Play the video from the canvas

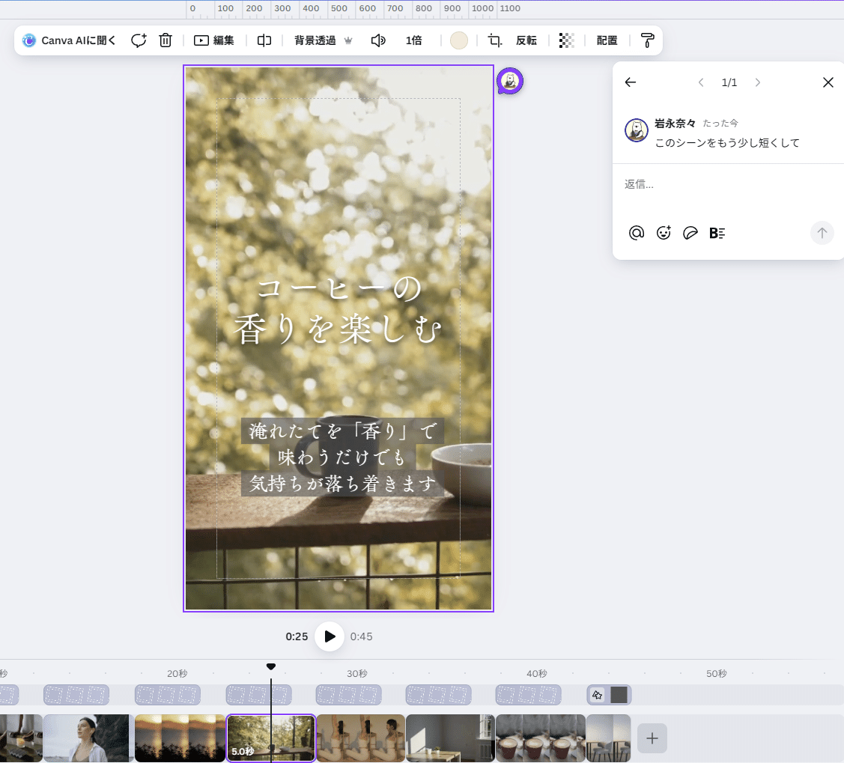click(x=329, y=636)
